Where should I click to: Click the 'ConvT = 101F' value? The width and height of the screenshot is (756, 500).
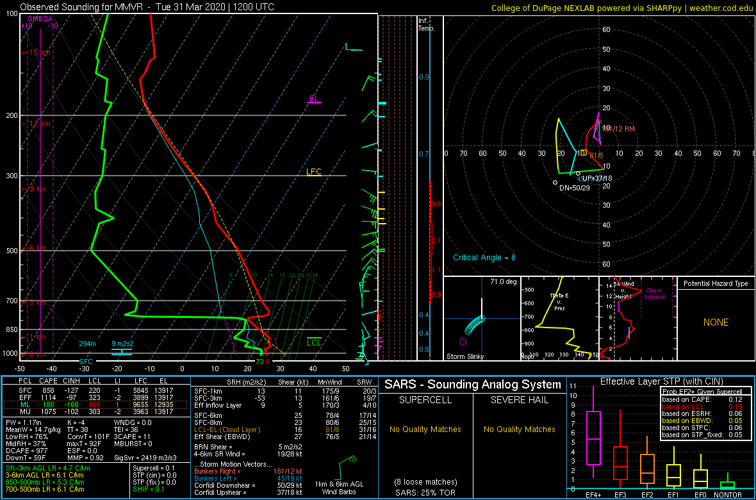tap(88, 437)
